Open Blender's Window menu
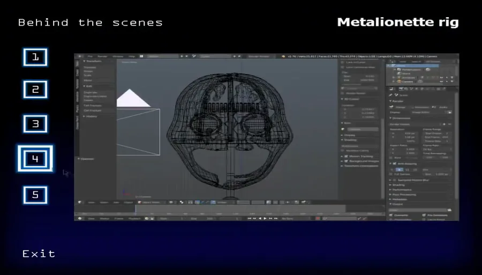This screenshot has width=482, height=275. click(118, 56)
